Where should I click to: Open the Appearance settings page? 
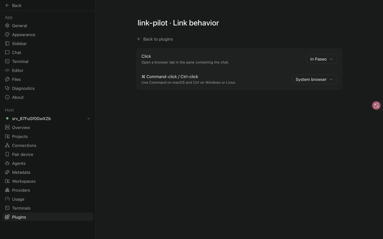pyautogui.click(x=48, y=35)
